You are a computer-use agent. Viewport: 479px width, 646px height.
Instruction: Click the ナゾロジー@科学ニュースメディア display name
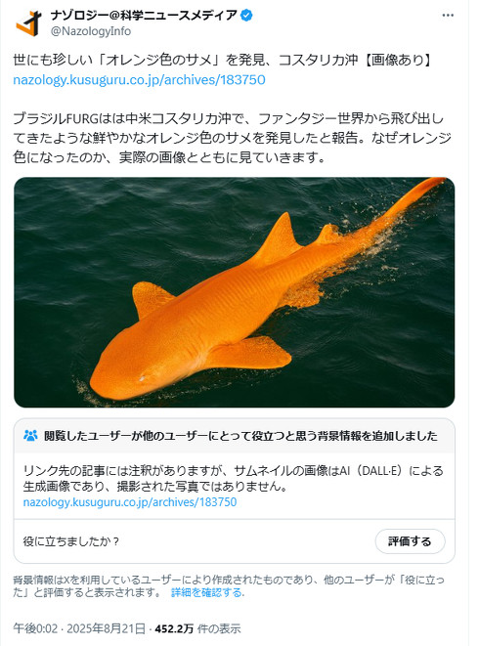144,16
